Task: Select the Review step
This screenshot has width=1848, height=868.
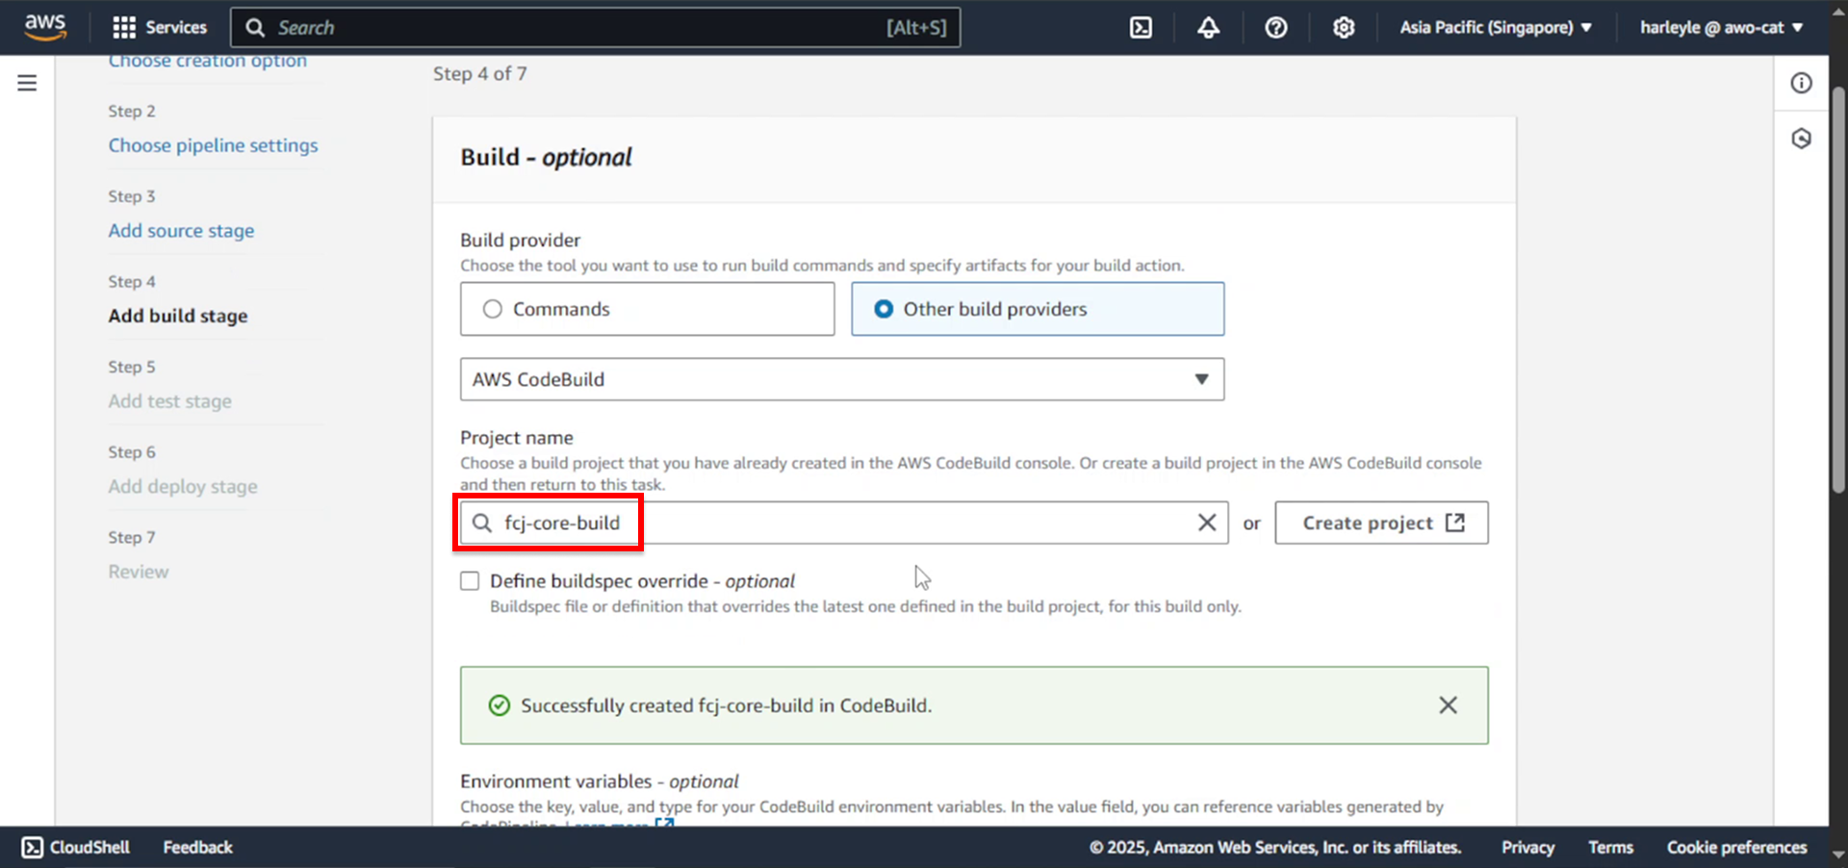Action: (x=139, y=572)
